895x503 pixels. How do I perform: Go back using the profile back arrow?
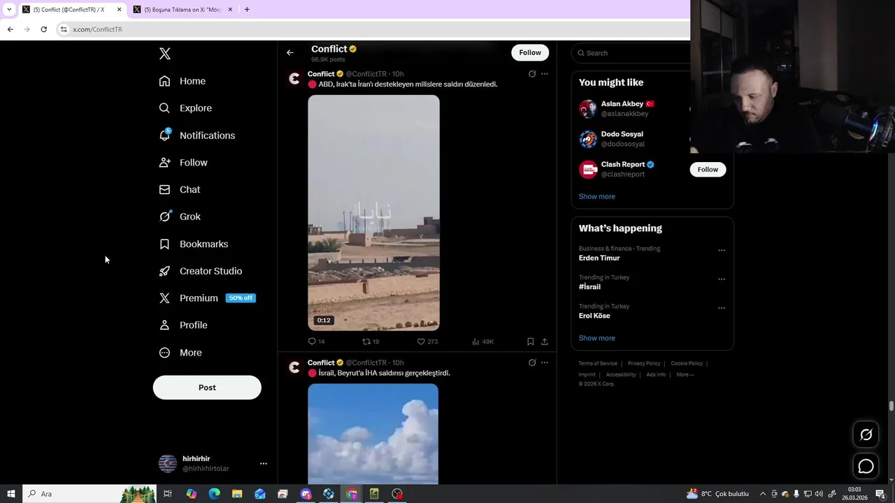tap(290, 52)
